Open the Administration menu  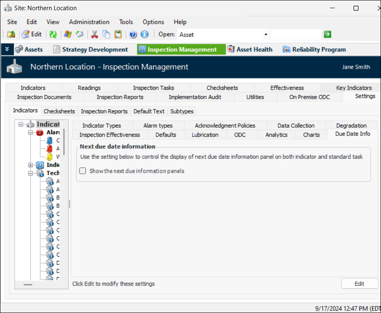pyautogui.click(x=89, y=22)
